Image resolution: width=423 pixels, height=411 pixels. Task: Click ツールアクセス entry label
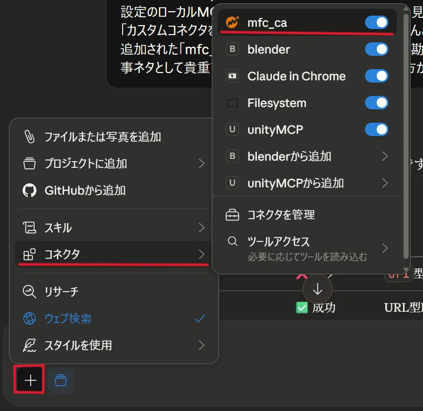(x=279, y=241)
